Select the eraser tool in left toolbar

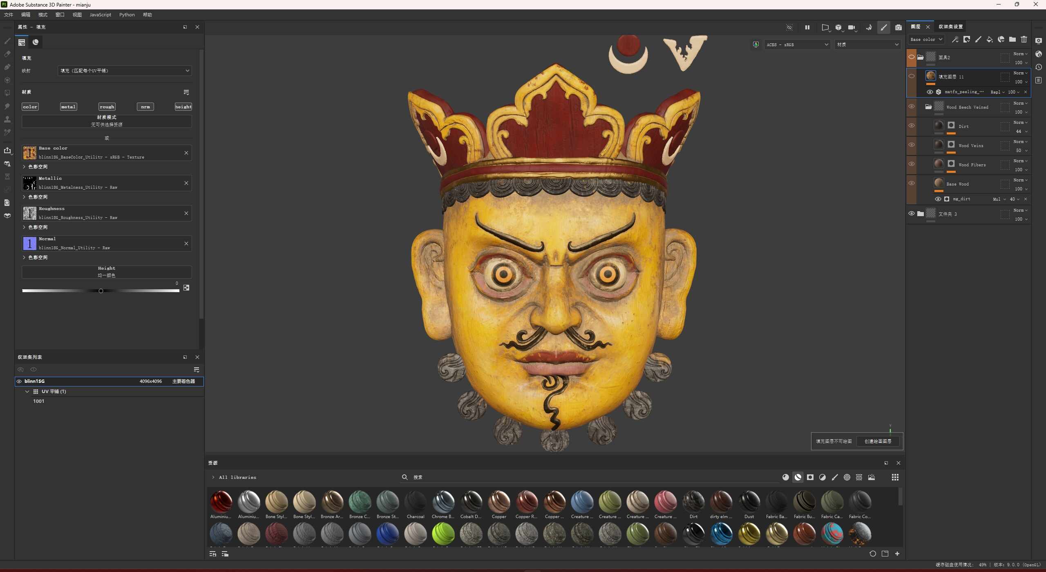(x=7, y=54)
